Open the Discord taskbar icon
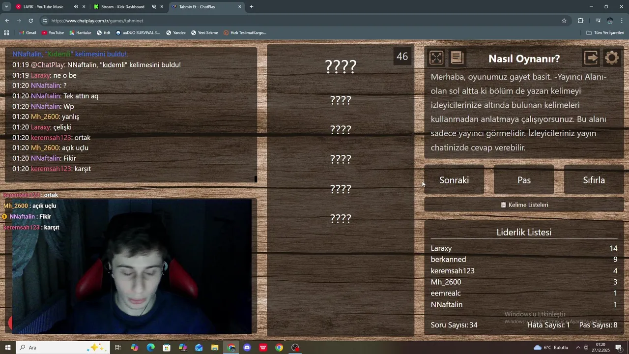 247,348
